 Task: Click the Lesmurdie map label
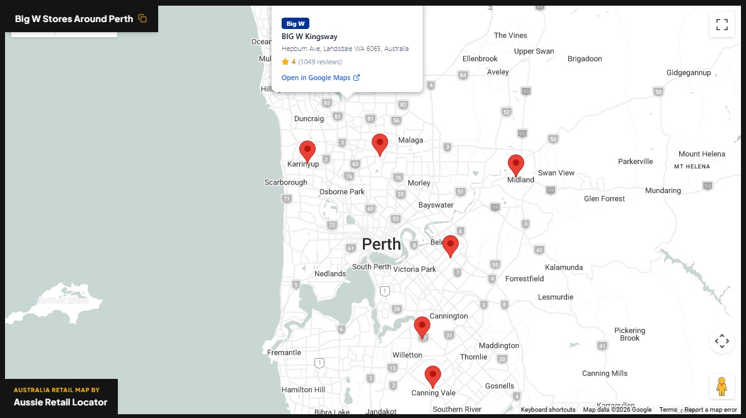pyautogui.click(x=556, y=297)
